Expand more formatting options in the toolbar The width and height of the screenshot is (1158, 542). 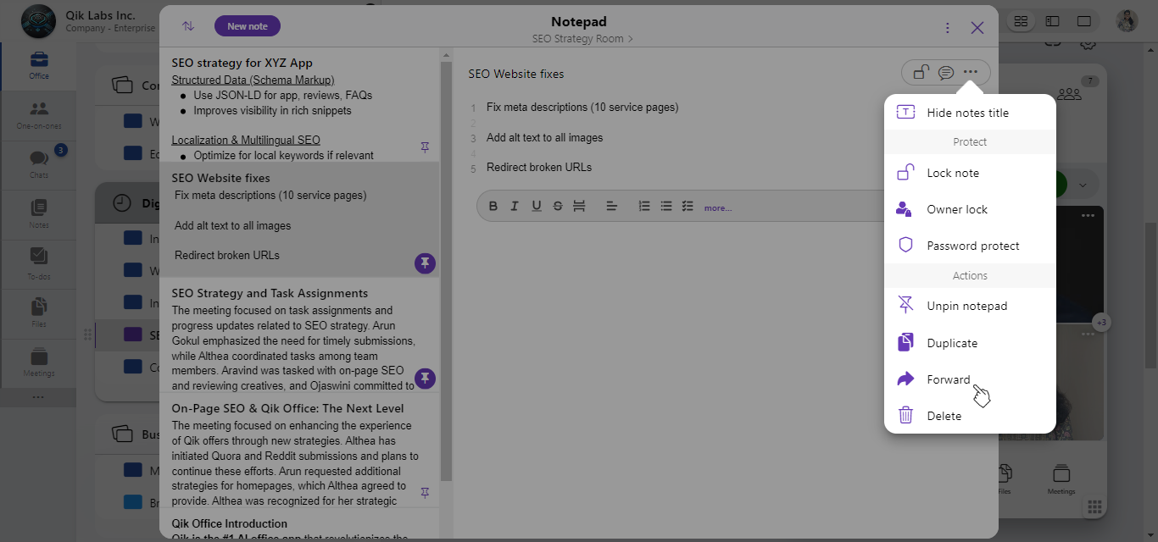pyautogui.click(x=717, y=208)
